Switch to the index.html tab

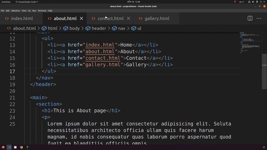21,18
